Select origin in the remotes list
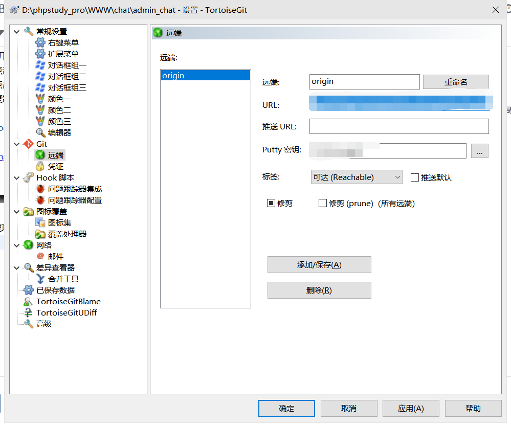Screen dimensions: 511x427 [x=206, y=76]
